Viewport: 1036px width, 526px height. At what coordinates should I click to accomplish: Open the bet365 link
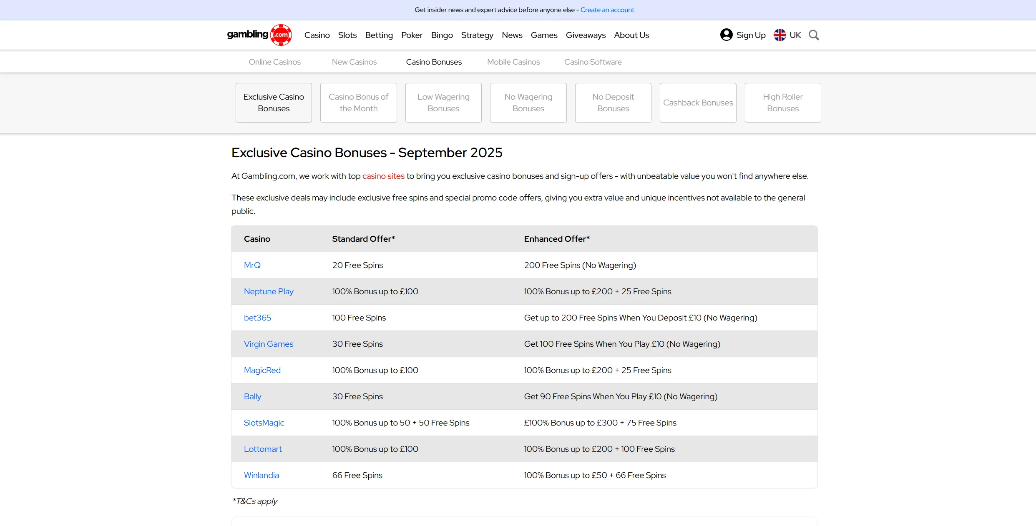(257, 318)
